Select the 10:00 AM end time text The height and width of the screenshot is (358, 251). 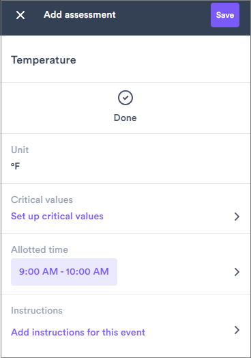pyautogui.click(x=87, y=272)
